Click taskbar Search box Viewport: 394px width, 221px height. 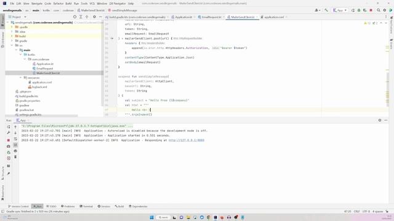click(163, 217)
